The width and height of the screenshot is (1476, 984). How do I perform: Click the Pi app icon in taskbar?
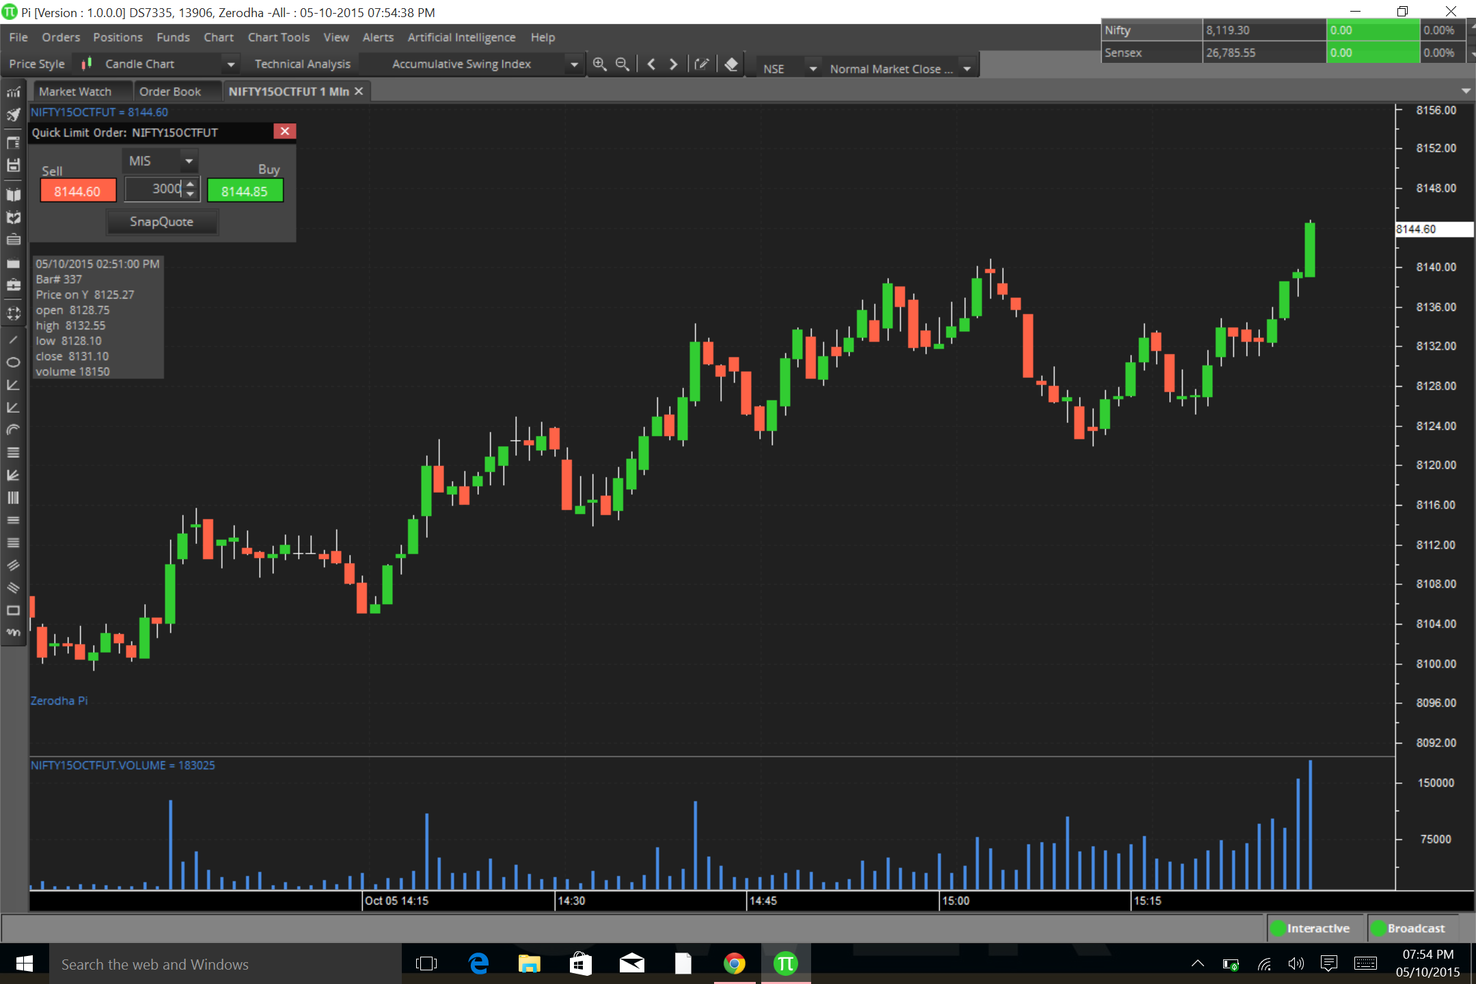(x=786, y=963)
